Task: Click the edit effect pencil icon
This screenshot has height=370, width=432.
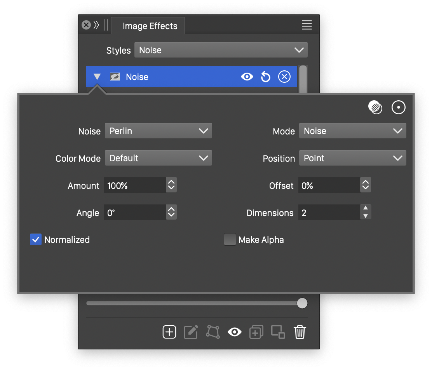Action: click(191, 332)
